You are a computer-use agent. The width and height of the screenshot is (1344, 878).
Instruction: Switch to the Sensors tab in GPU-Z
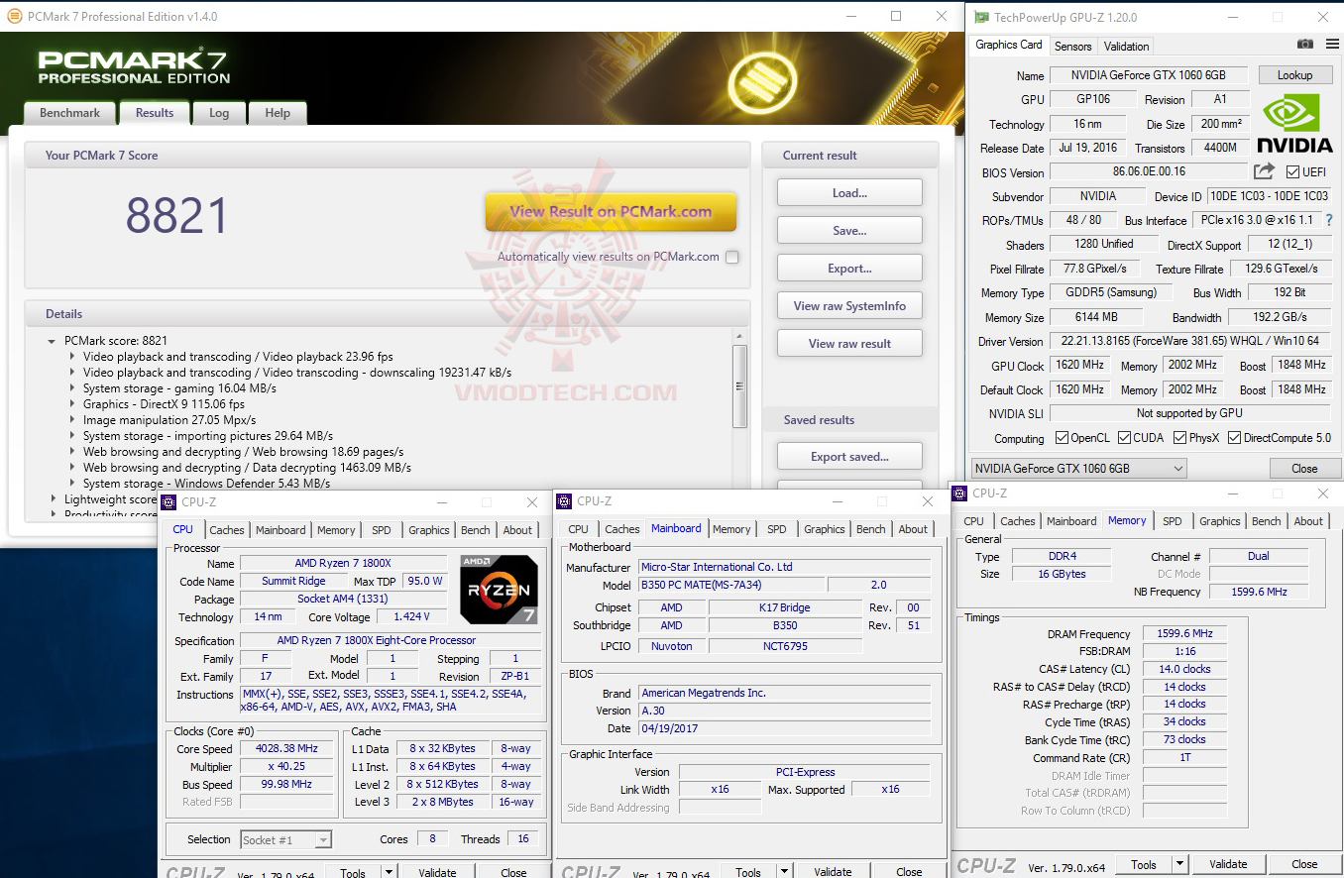[x=1072, y=46]
